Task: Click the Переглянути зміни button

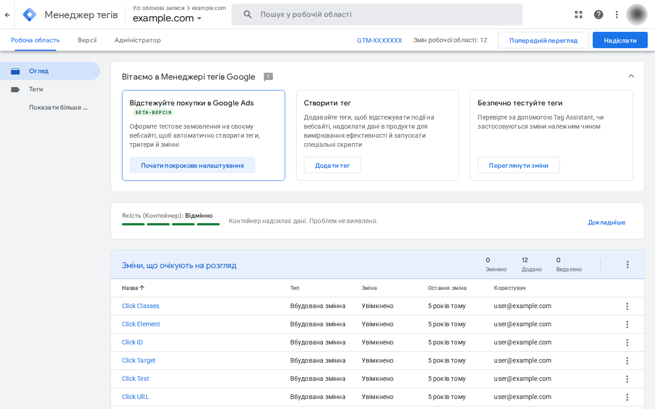Action: (519, 165)
